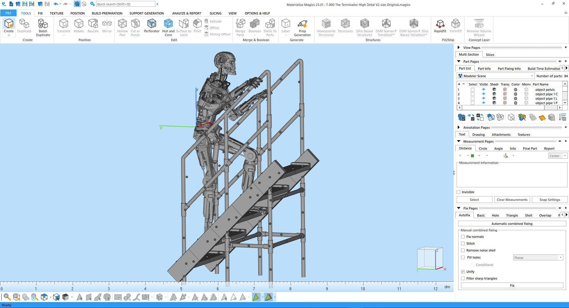Click the Remove Volume Wizard icon
This screenshot has width=569, height=308.
point(479,24)
